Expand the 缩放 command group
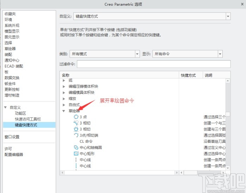Screen dimensions: 246x193 (64, 99)
